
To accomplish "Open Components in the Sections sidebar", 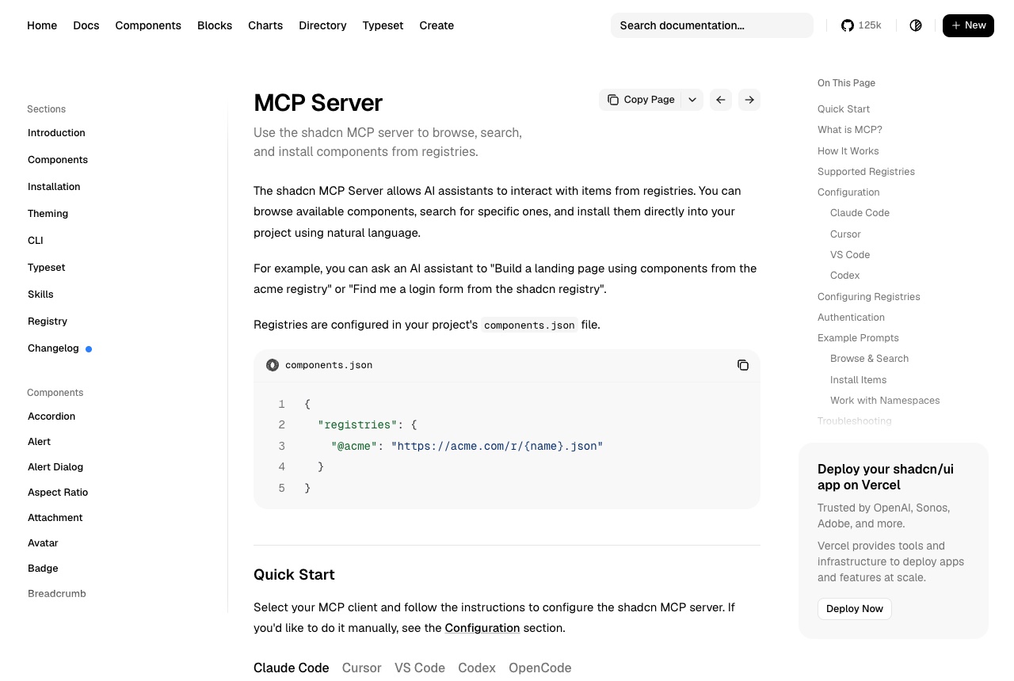I will [58, 160].
